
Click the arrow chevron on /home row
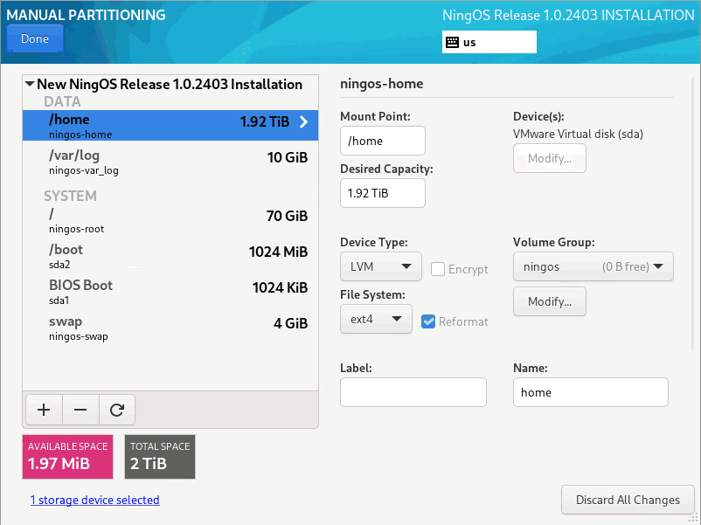click(304, 122)
